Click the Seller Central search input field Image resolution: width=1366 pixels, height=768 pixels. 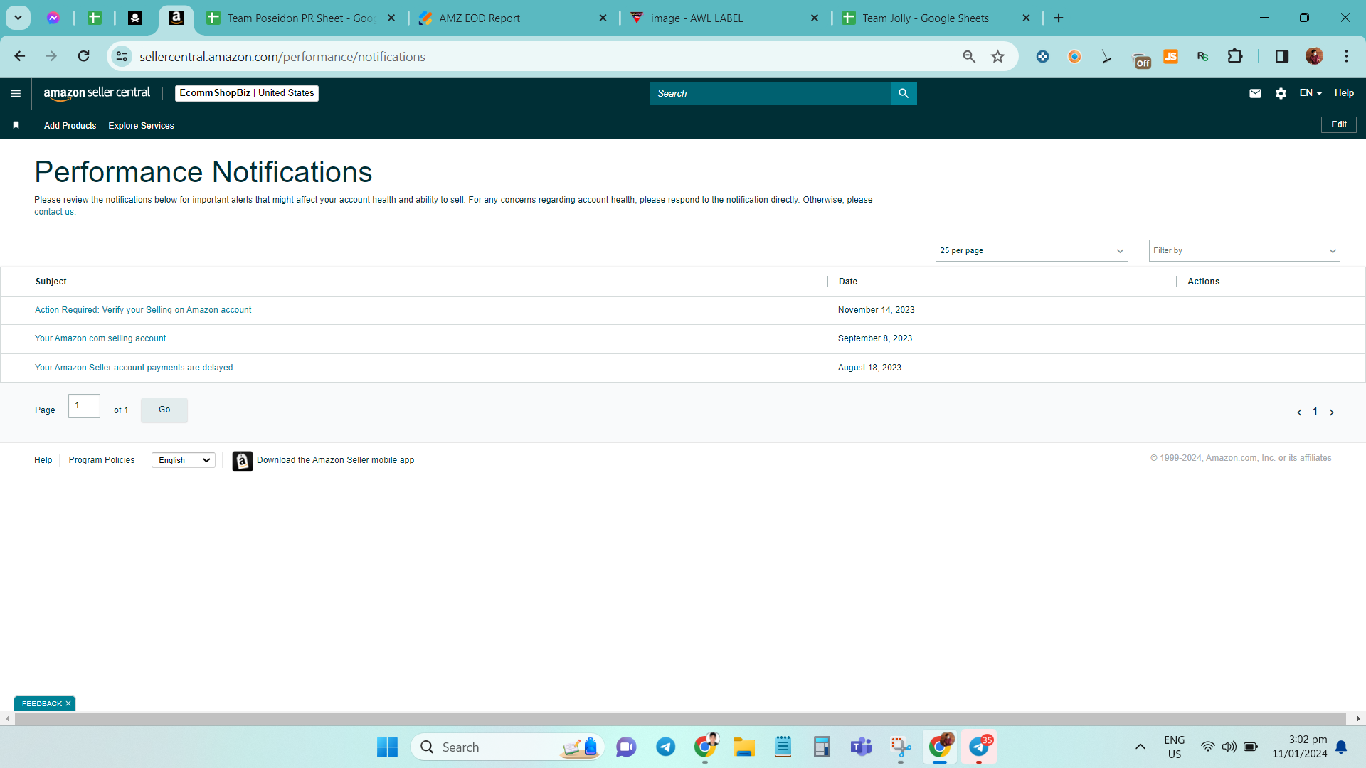coord(770,93)
